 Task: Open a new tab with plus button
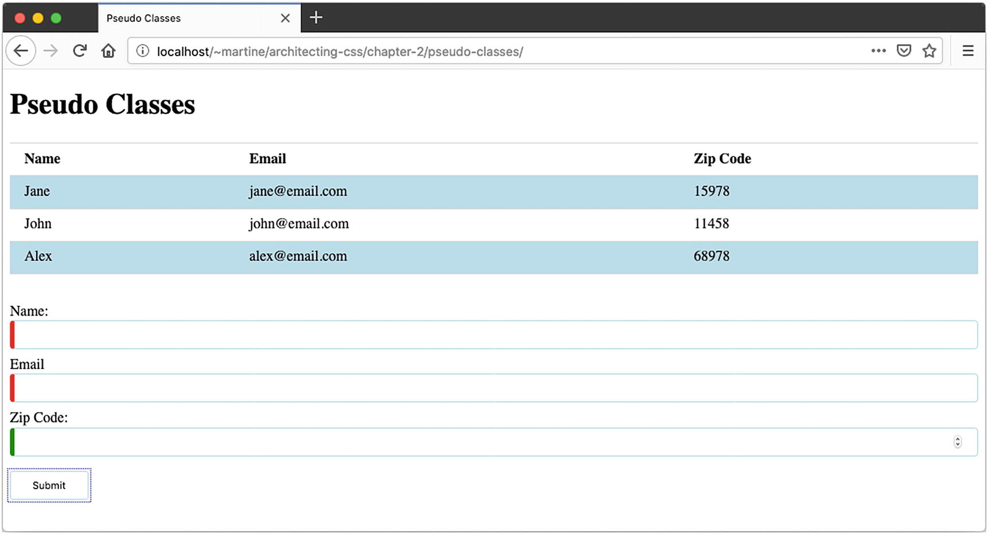(316, 18)
